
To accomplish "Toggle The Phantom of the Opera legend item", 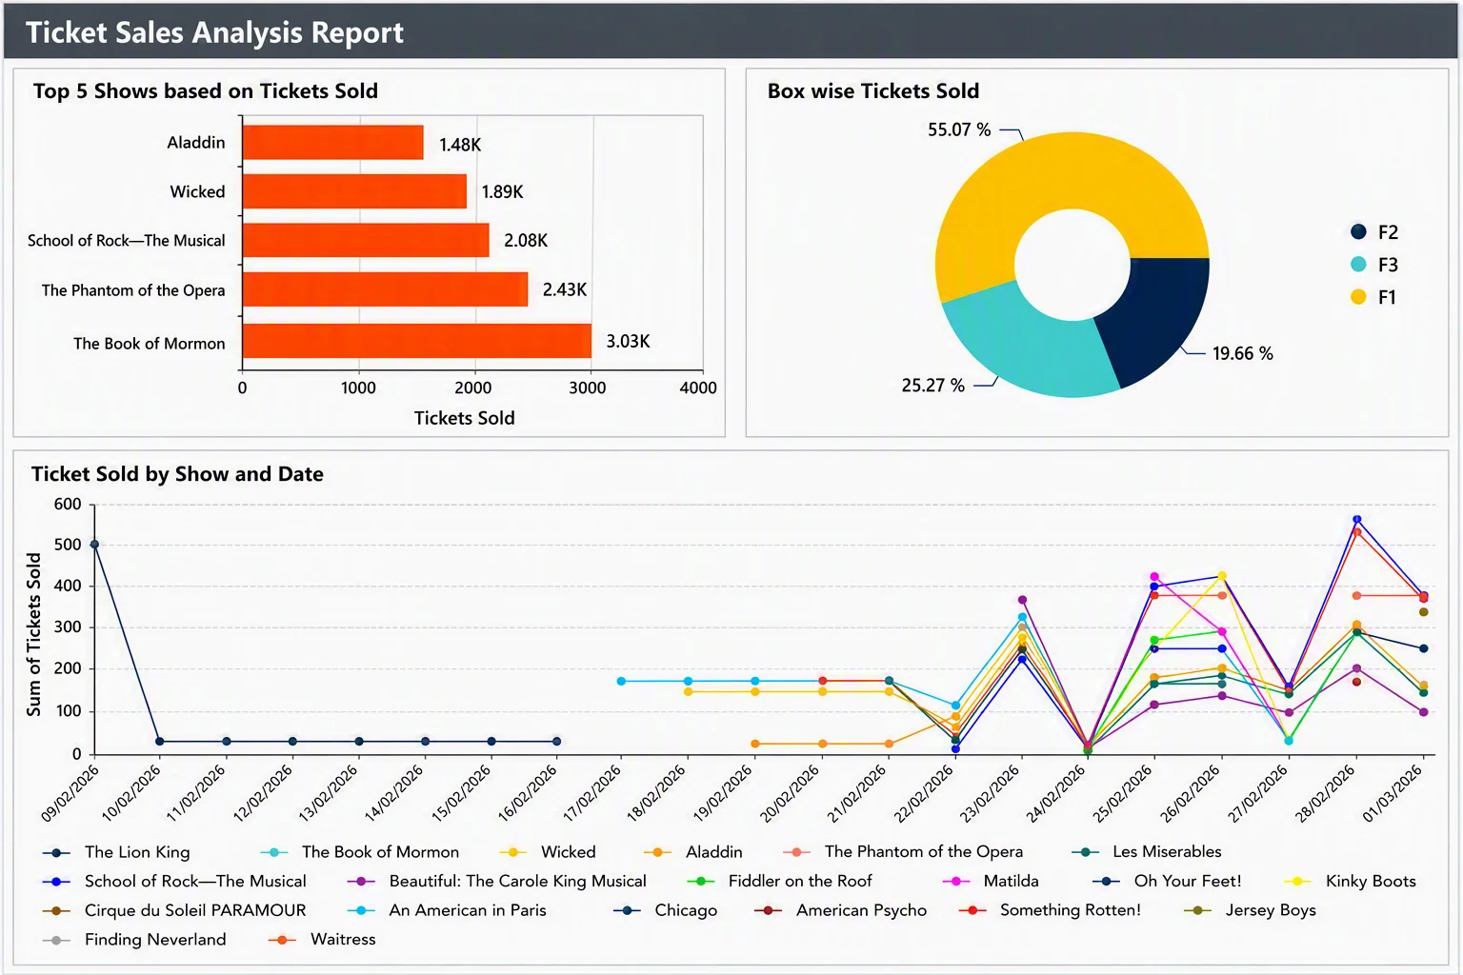I will pyautogui.click(x=903, y=852).
